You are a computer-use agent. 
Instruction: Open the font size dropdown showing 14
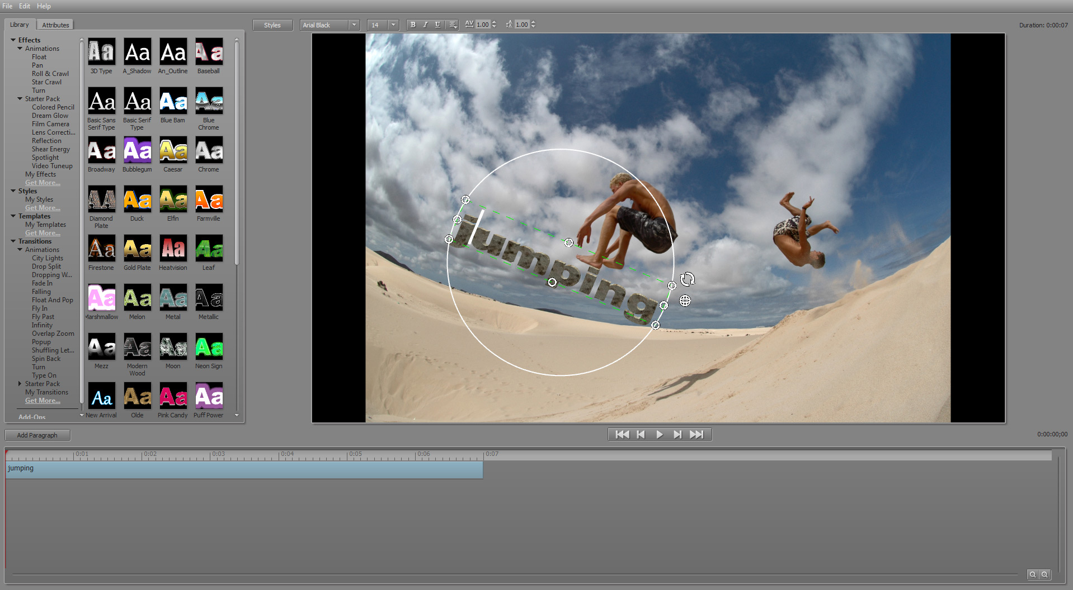pyautogui.click(x=394, y=25)
